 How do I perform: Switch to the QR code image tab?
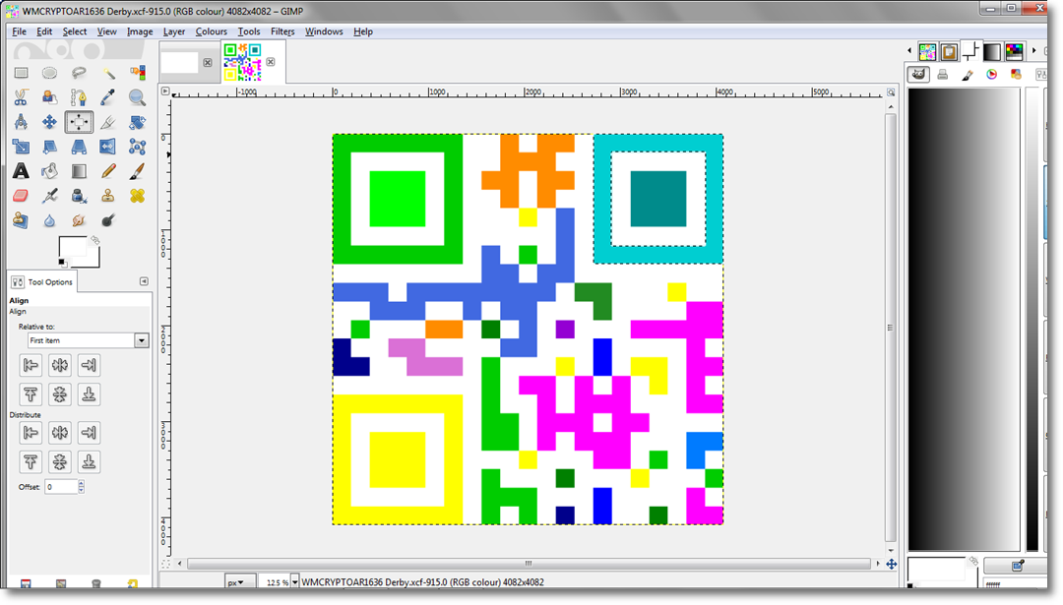point(243,62)
